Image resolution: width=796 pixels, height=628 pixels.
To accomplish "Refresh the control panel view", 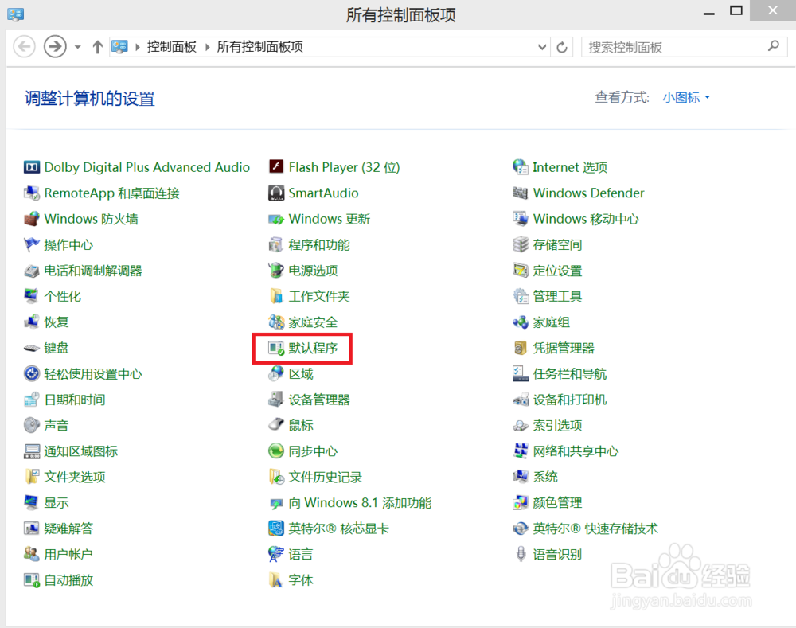I will (x=562, y=47).
